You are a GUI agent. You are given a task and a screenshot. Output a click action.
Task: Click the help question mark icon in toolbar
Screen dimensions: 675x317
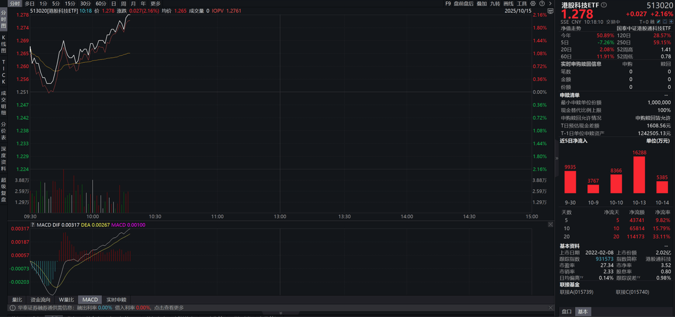point(542,3)
